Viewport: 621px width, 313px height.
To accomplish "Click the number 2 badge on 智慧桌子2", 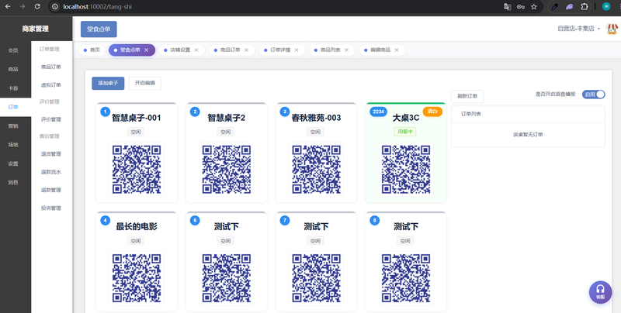I will coord(195,112).
